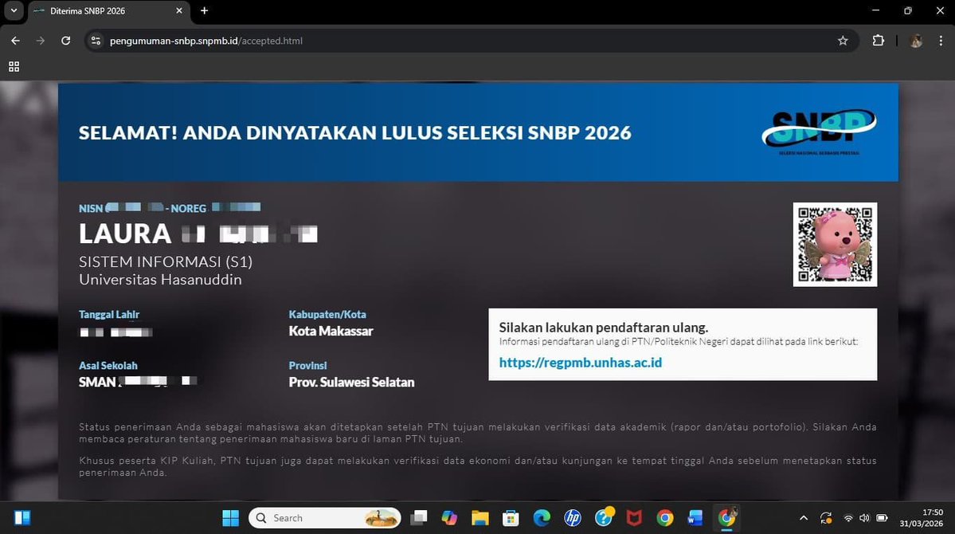Open the Windows Start menu
The image size is (955, 534).
[231, 518]
